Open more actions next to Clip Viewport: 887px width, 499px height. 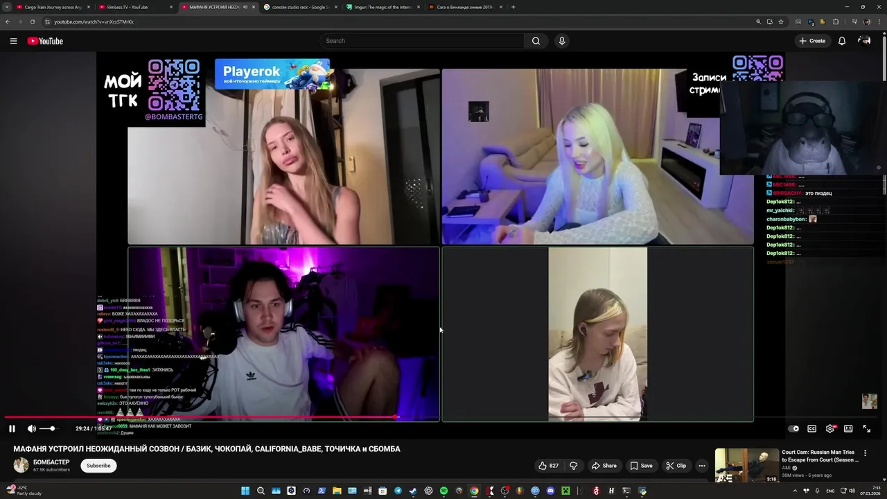[702, 466]
